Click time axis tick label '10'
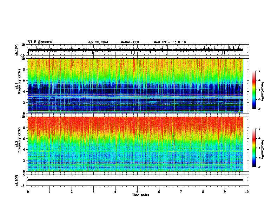Image resolution: width=278 pixels, height=215 pixels. 247,192
